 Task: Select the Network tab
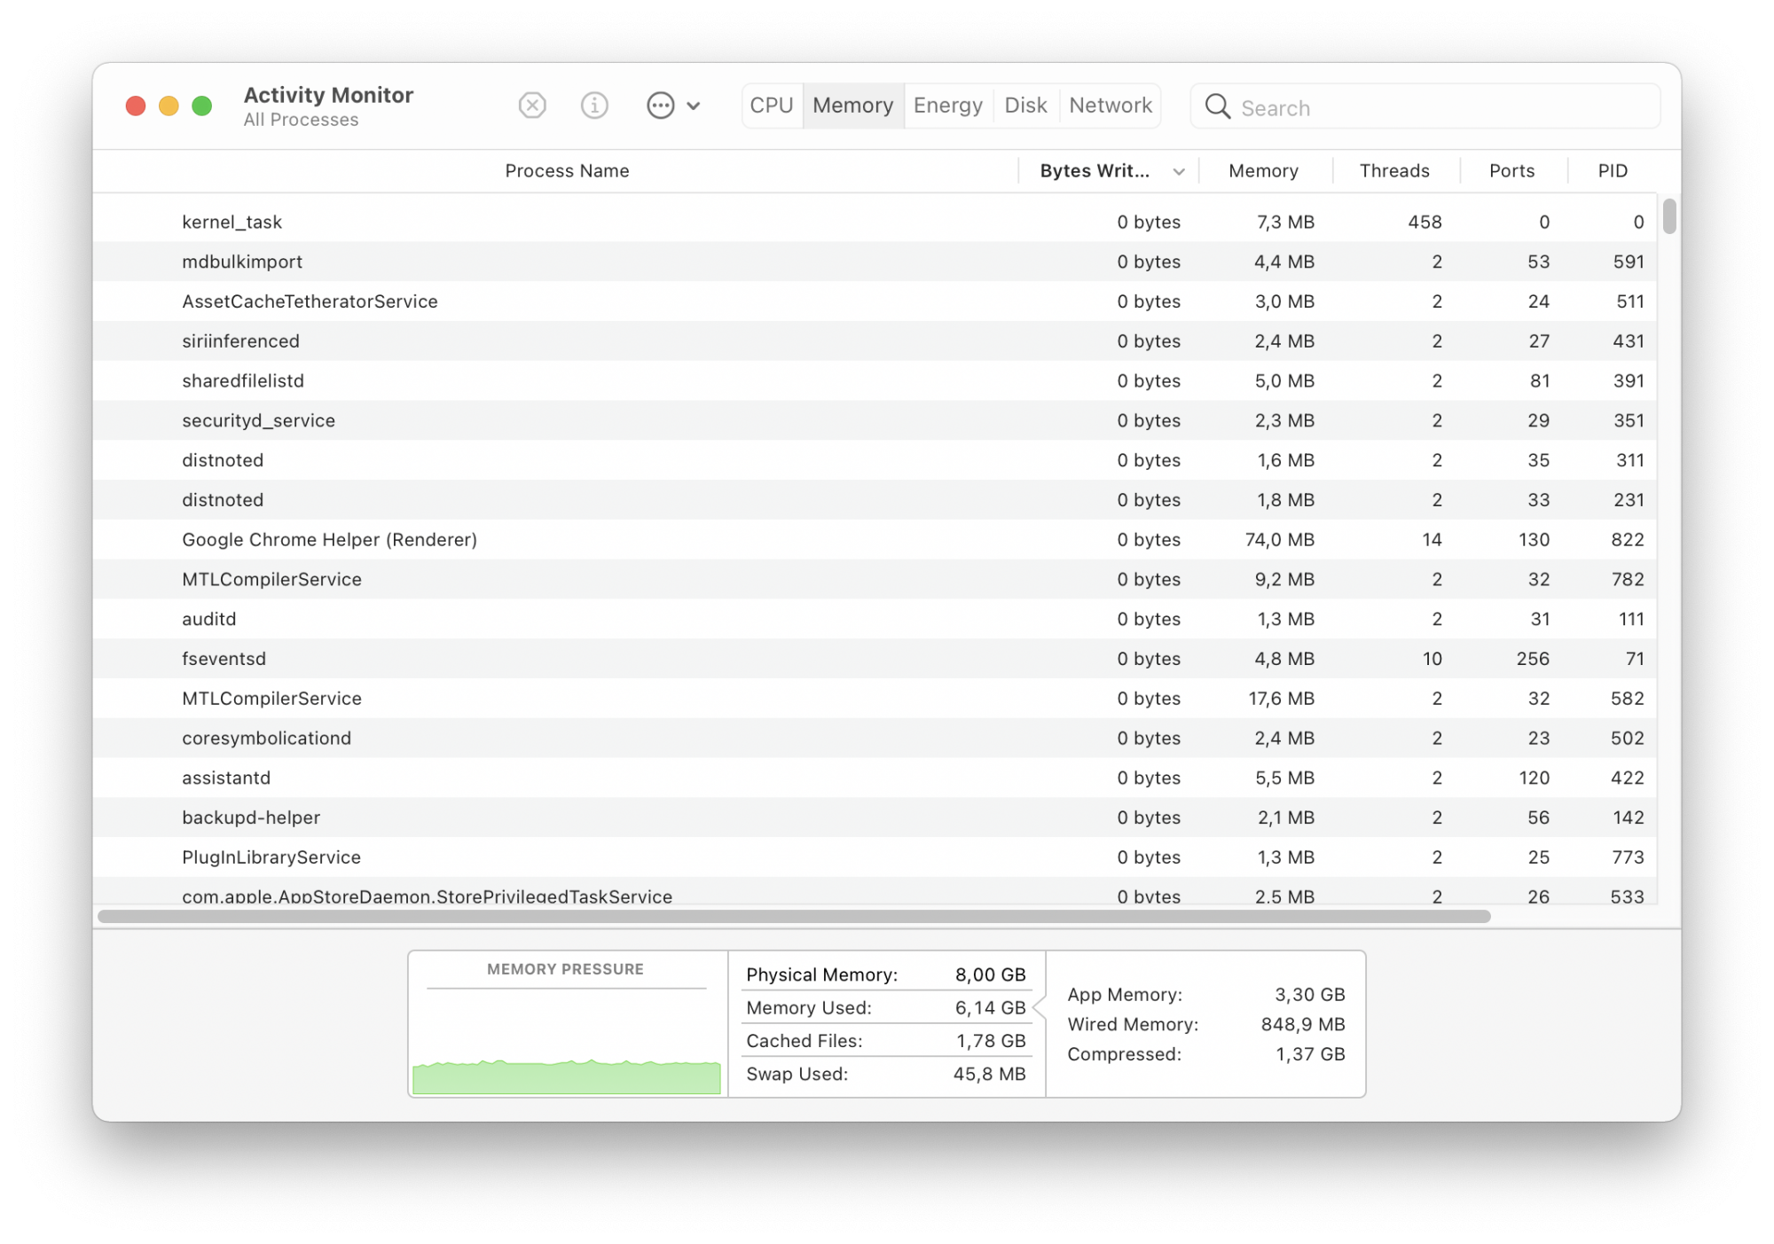1111,106
